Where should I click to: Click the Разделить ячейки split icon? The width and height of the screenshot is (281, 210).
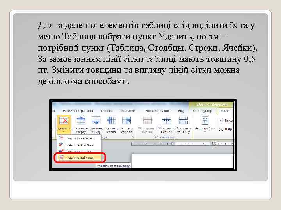tap(167, 121)
